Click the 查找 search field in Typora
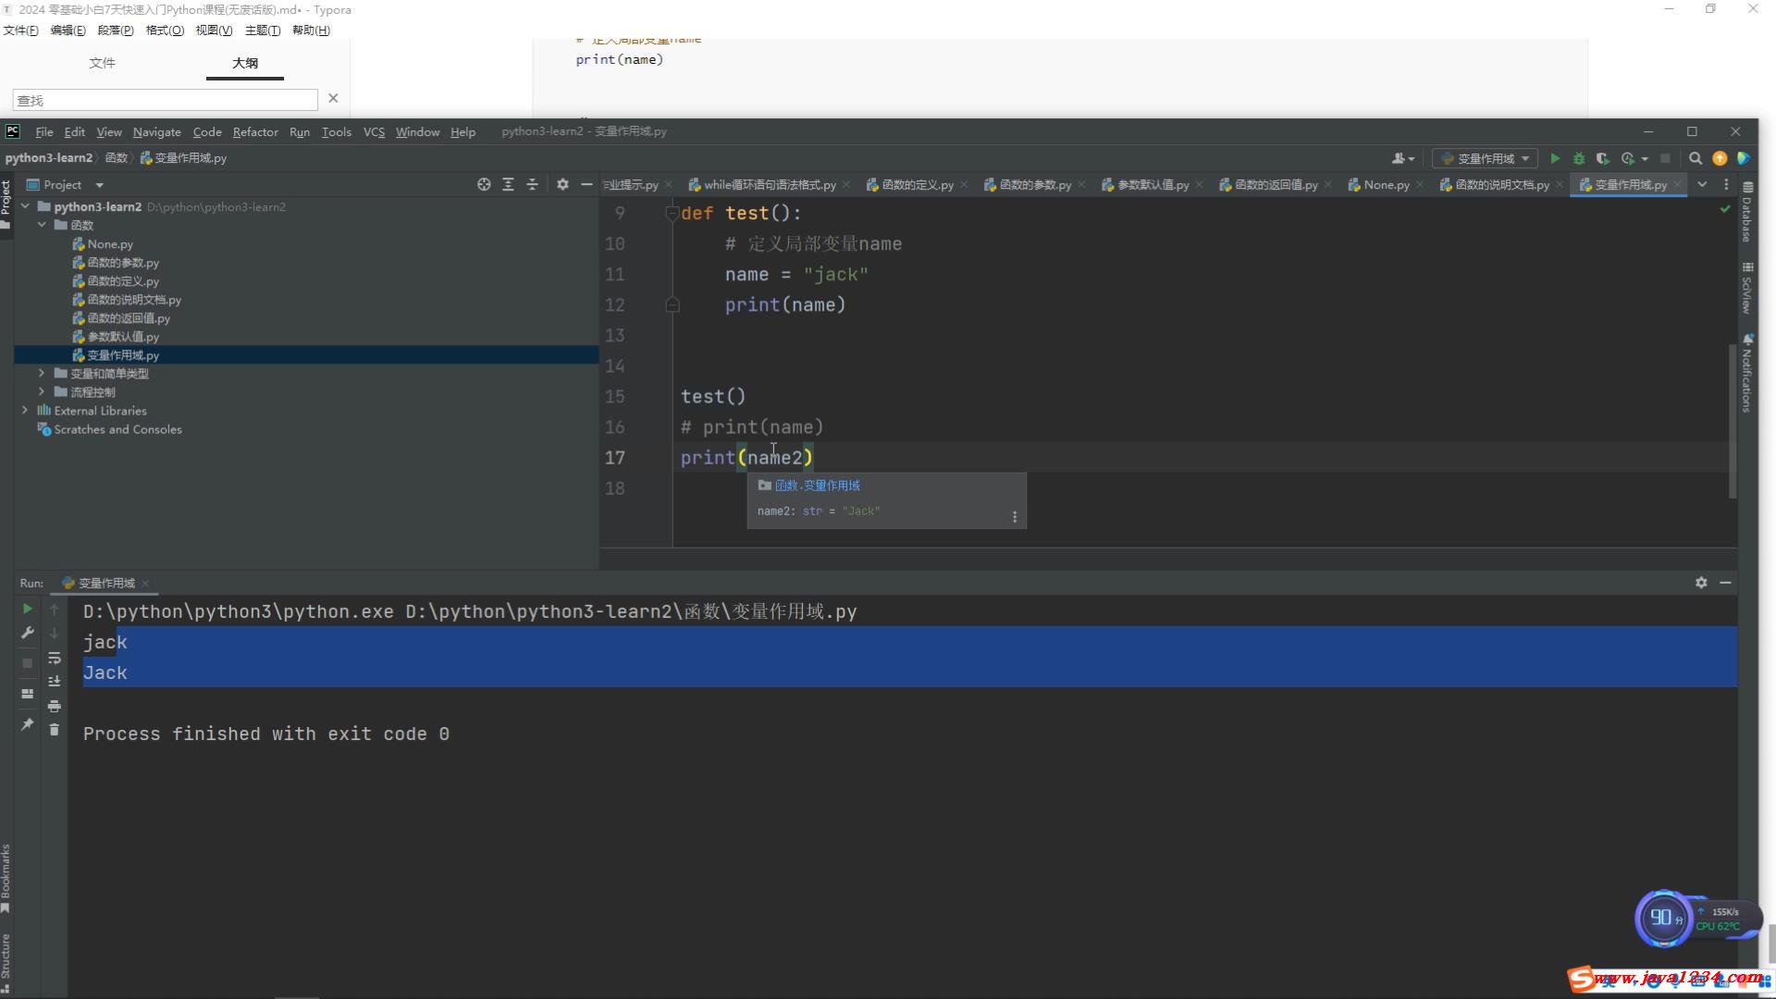 (x=165, y=100)
